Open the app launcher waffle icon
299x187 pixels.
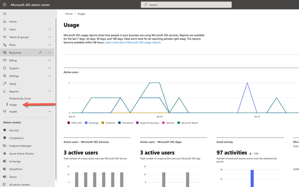pos(5,5)
